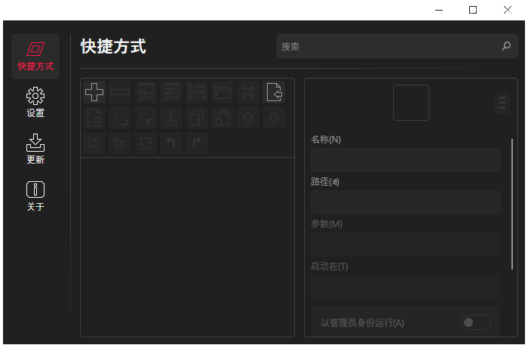This screenshot has width=528, height=345.
Task: Click the search magnifier icon
Action: pos(506,46)
